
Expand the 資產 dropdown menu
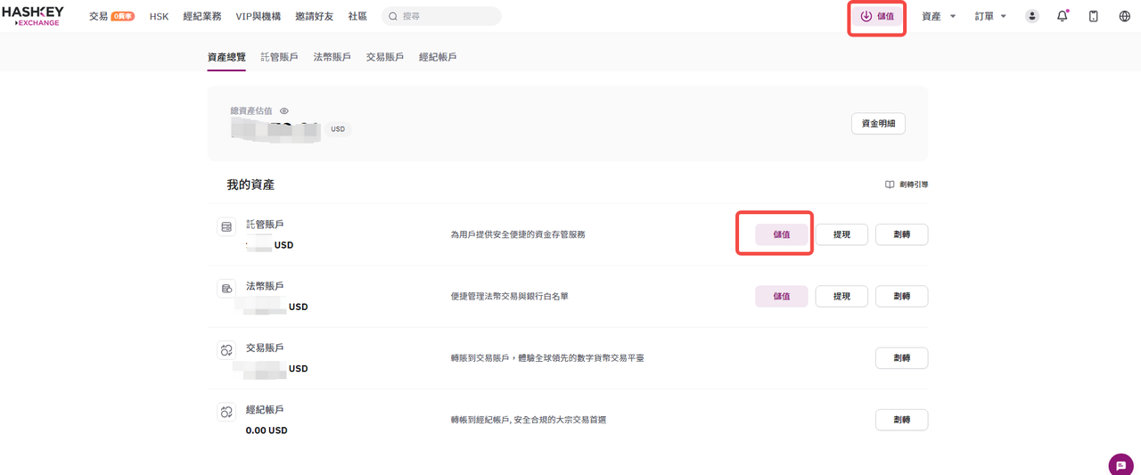coord(938,16)
